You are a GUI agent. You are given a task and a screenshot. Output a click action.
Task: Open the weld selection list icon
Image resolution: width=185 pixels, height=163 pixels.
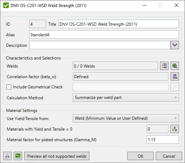point(164,66)
